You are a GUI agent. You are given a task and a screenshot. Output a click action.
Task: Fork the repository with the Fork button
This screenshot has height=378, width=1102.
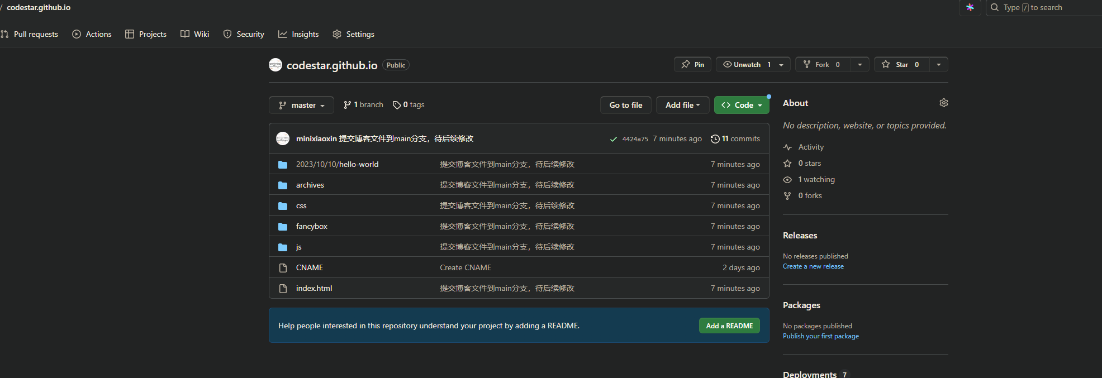tap(823, 64)
